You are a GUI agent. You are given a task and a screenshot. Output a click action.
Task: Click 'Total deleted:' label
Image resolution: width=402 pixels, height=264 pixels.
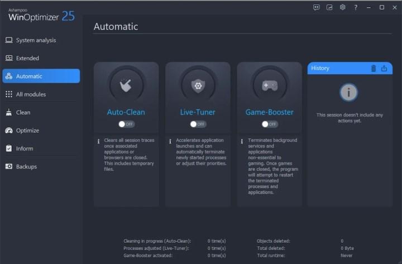[271, 248]
